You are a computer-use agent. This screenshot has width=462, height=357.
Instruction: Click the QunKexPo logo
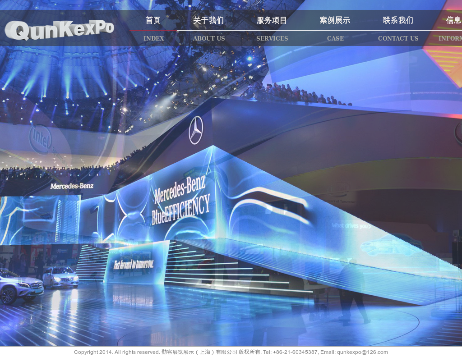pos(59,29)
